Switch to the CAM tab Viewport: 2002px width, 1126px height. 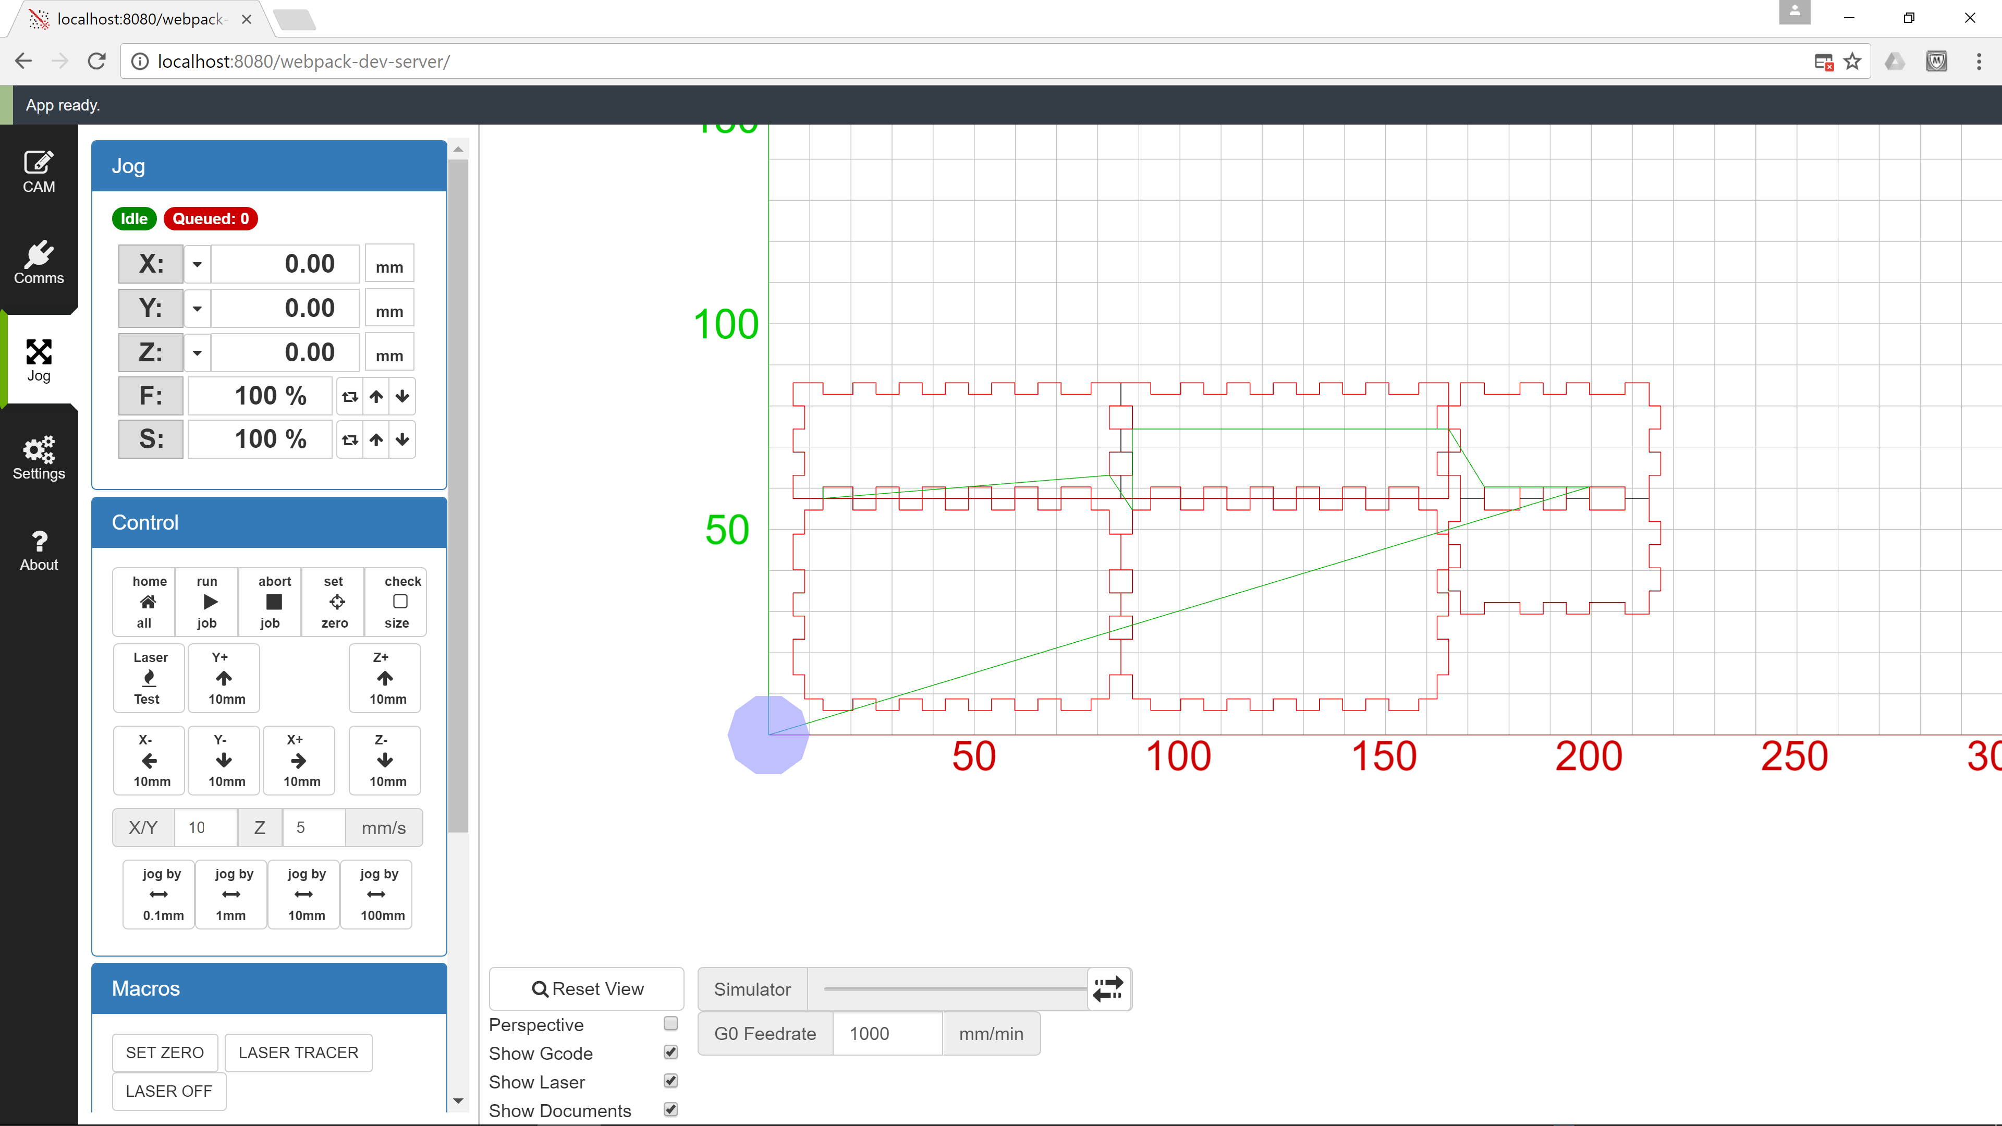(39, 171)
